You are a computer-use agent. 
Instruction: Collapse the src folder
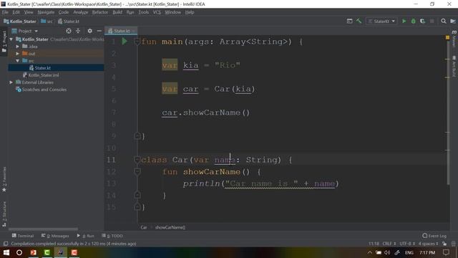[18, 60]
